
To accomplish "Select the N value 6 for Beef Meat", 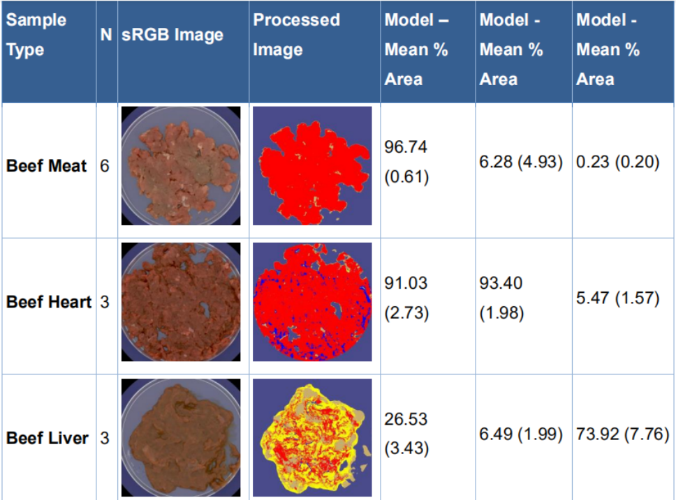I will [104, 166].
